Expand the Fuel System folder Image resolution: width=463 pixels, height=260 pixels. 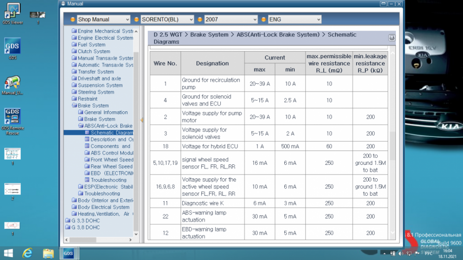[x=88, y=44]
